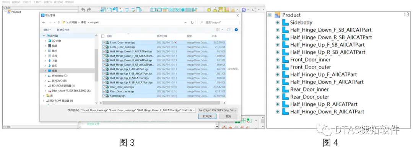Click the Product icon in assembly tree
413x148 pixels.
pos(9,12)
